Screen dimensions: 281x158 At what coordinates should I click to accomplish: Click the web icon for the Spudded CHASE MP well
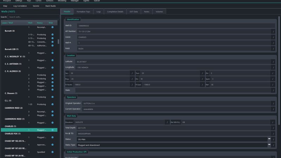point(52,152)
